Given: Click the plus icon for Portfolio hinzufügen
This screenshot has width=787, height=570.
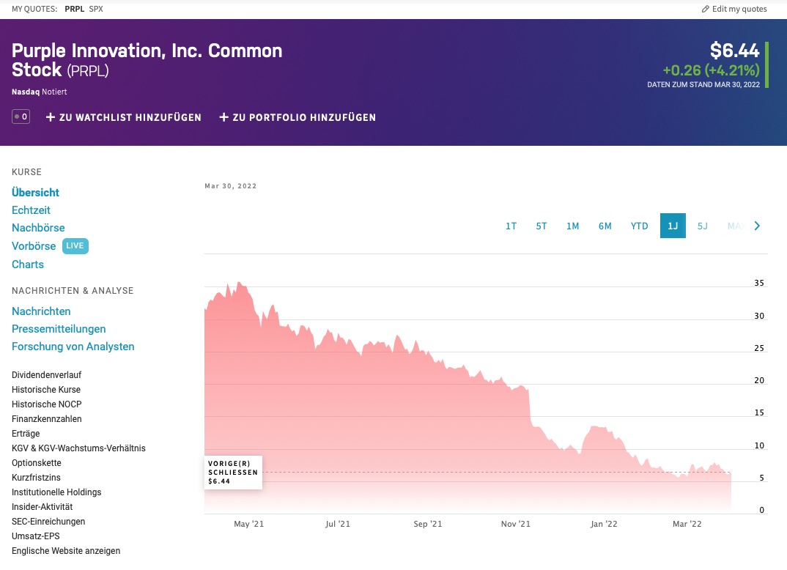Looking at the screenshot, I should point(224,117).
